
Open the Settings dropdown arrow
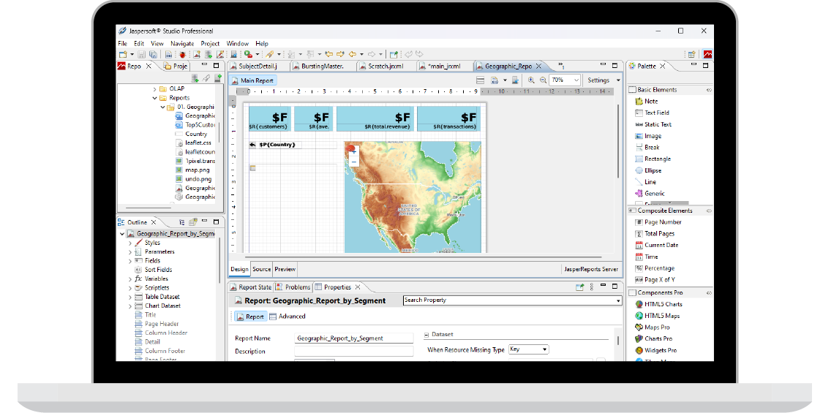point(618,80)
